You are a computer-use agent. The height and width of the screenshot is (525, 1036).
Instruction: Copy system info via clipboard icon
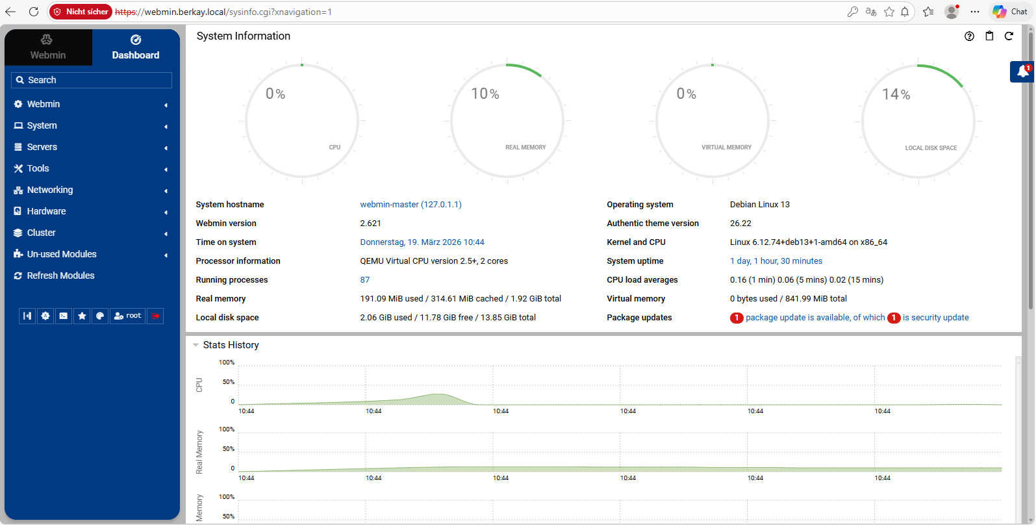coord(989,36)
